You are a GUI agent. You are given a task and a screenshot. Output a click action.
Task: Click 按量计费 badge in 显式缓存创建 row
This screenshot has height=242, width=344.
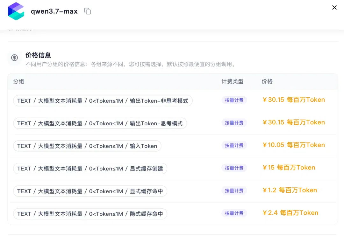pos(234,168)
